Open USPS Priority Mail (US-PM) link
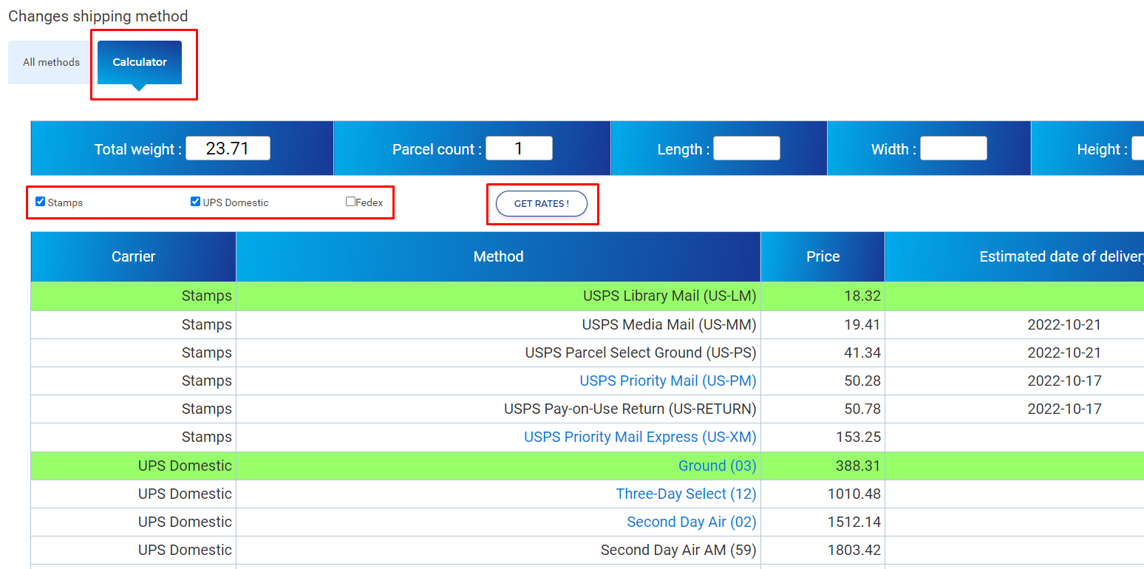1144x569 pixels. coord(668,381)
